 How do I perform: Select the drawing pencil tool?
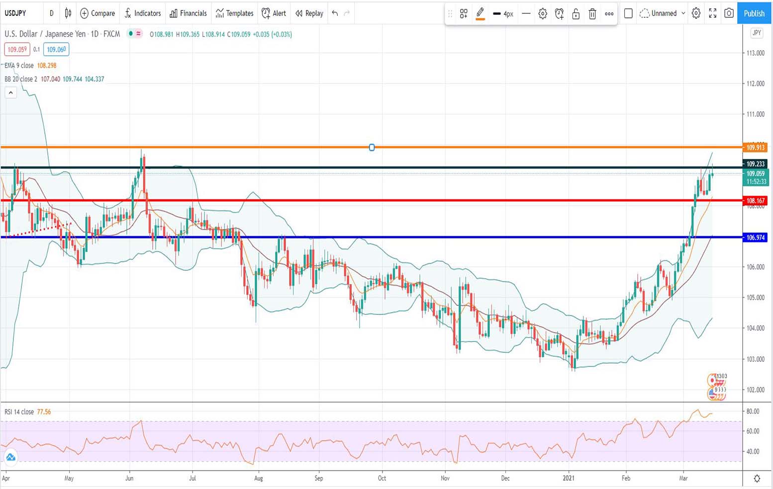tap(479, 13)
